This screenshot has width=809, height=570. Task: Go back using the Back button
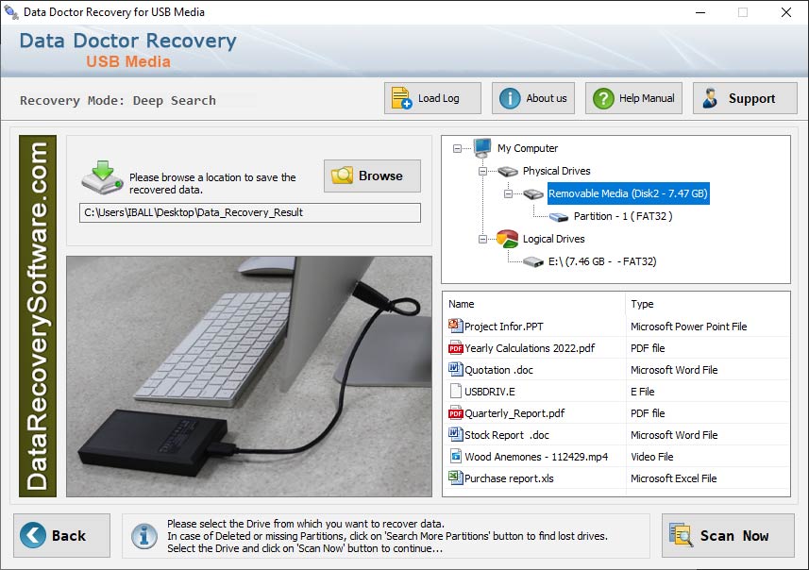pos(61,535)
